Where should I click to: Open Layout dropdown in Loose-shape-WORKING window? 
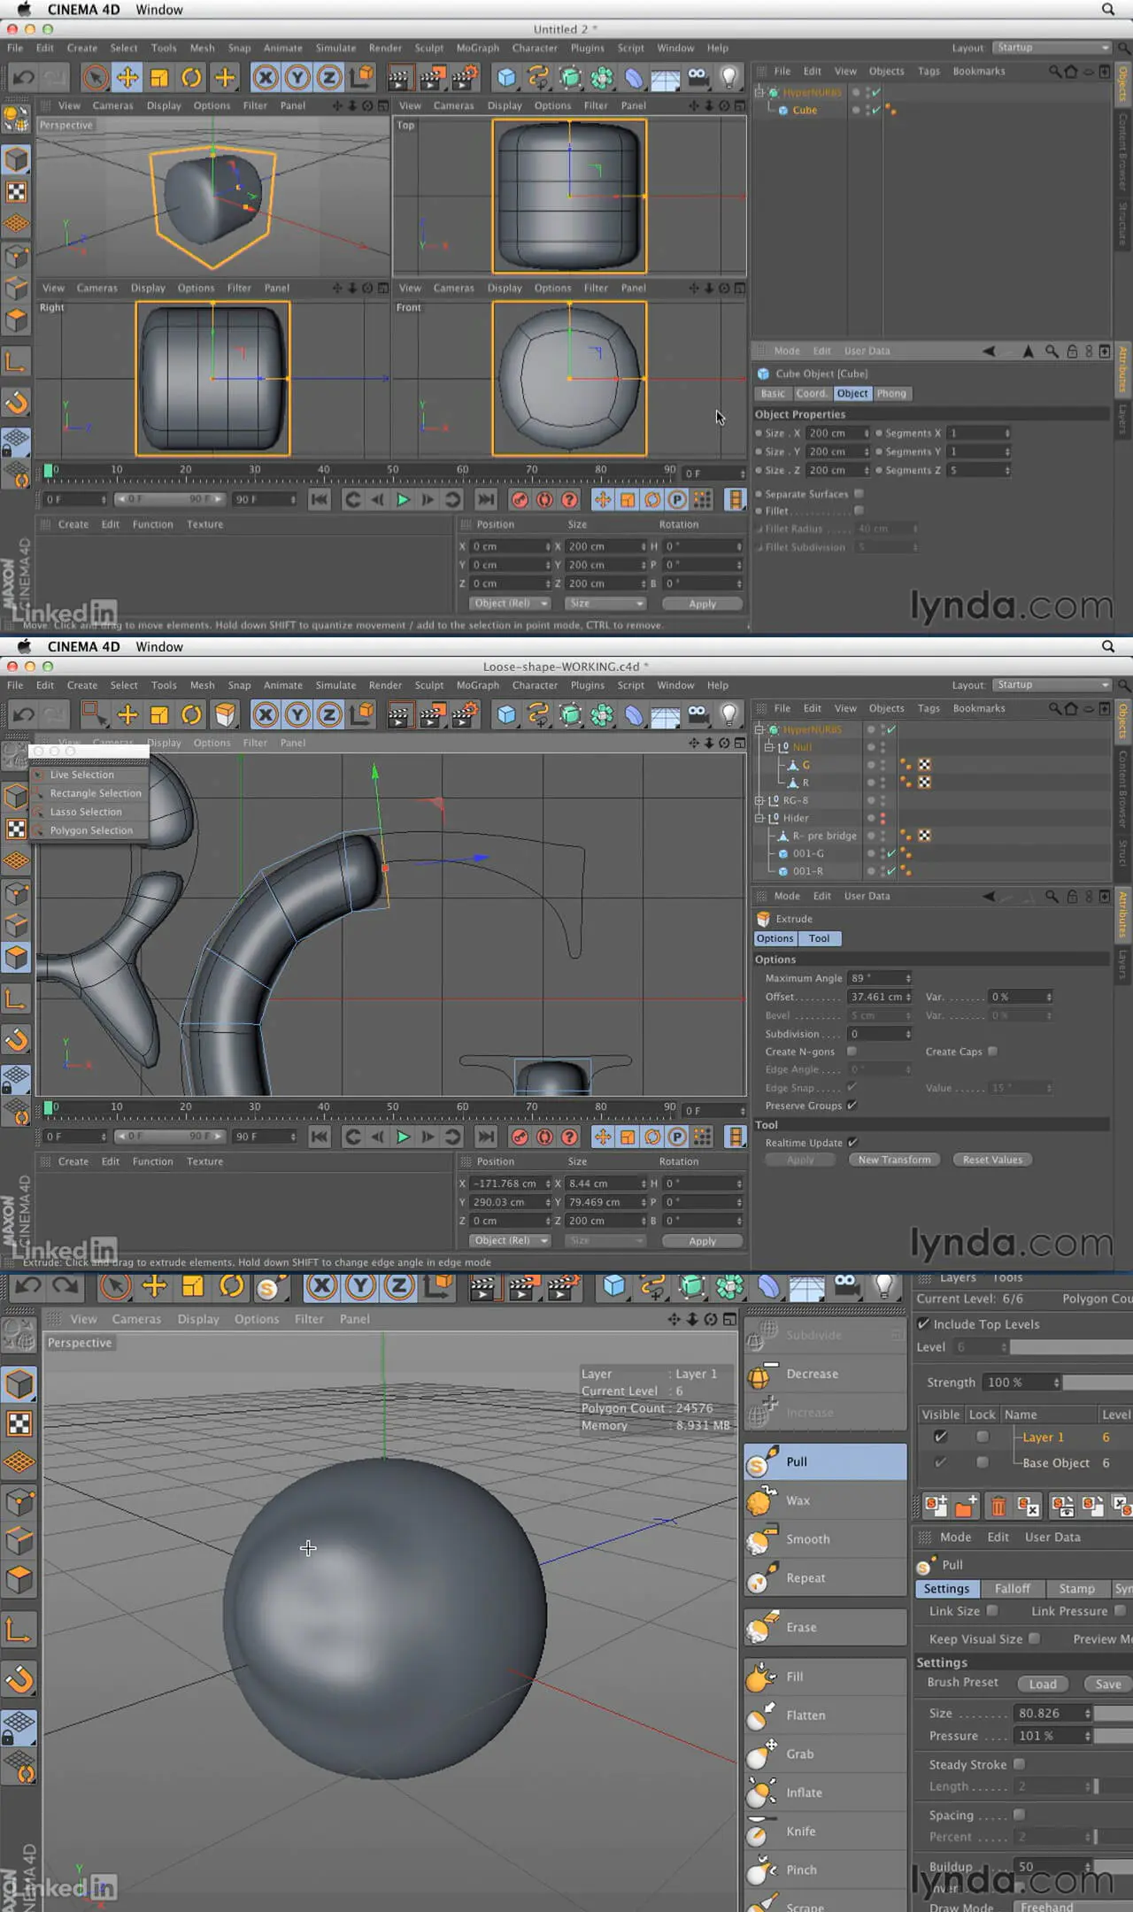coord(1052,685)
